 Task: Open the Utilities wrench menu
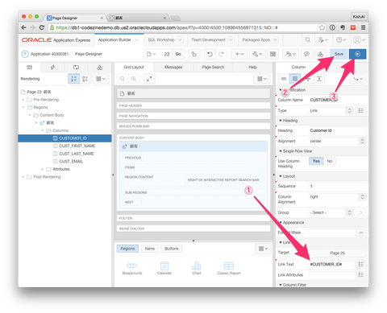click(257, 54)
